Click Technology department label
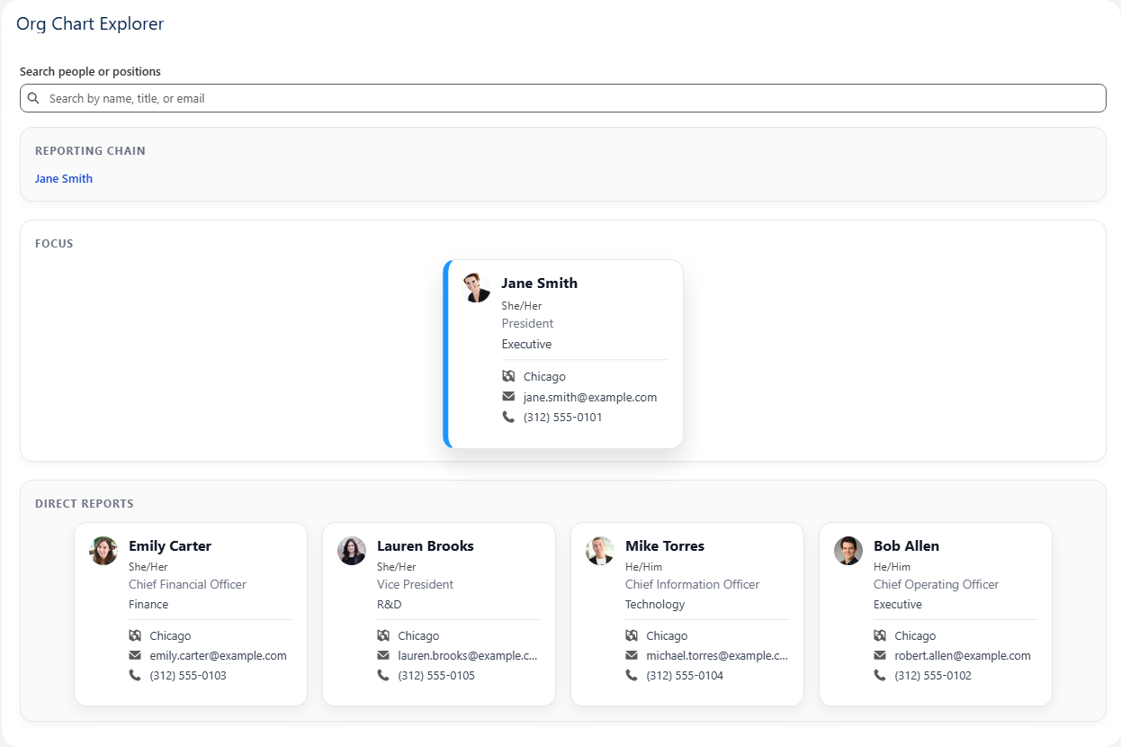1121x747 pixels. click(655, 604)
